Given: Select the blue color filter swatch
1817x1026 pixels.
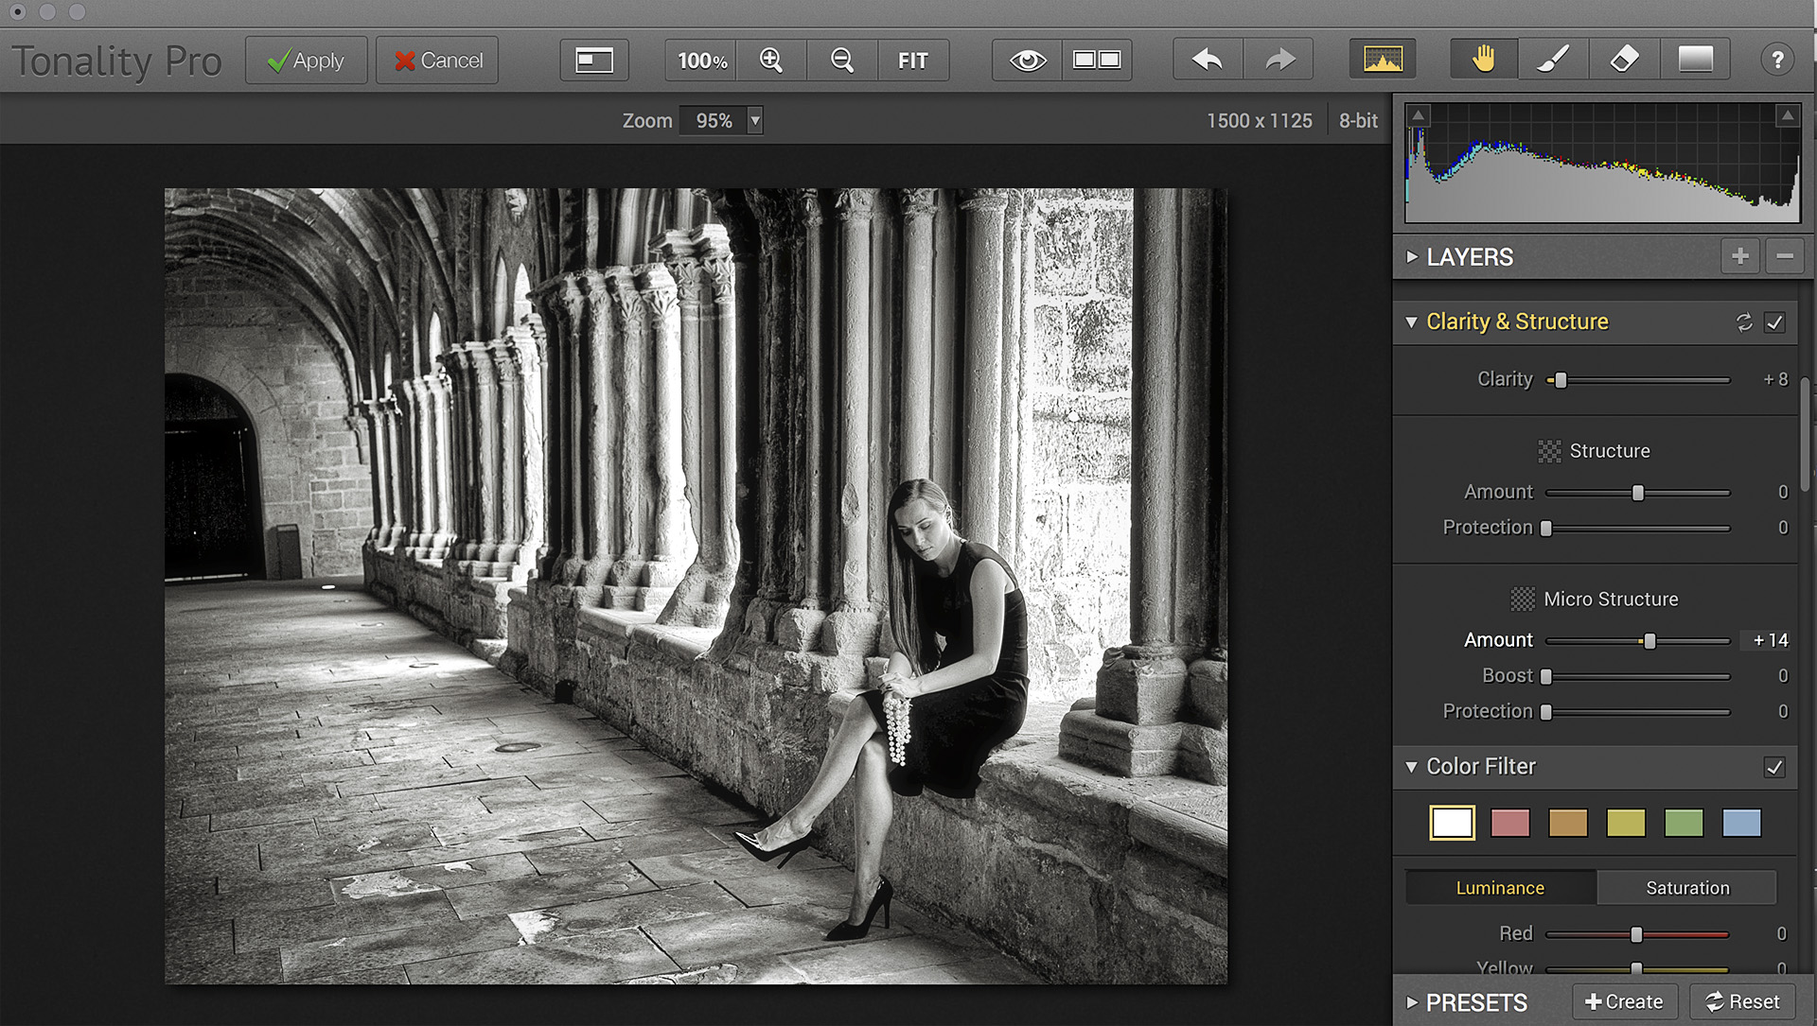Looking at the screenshot, I should tap(1741, 823).
